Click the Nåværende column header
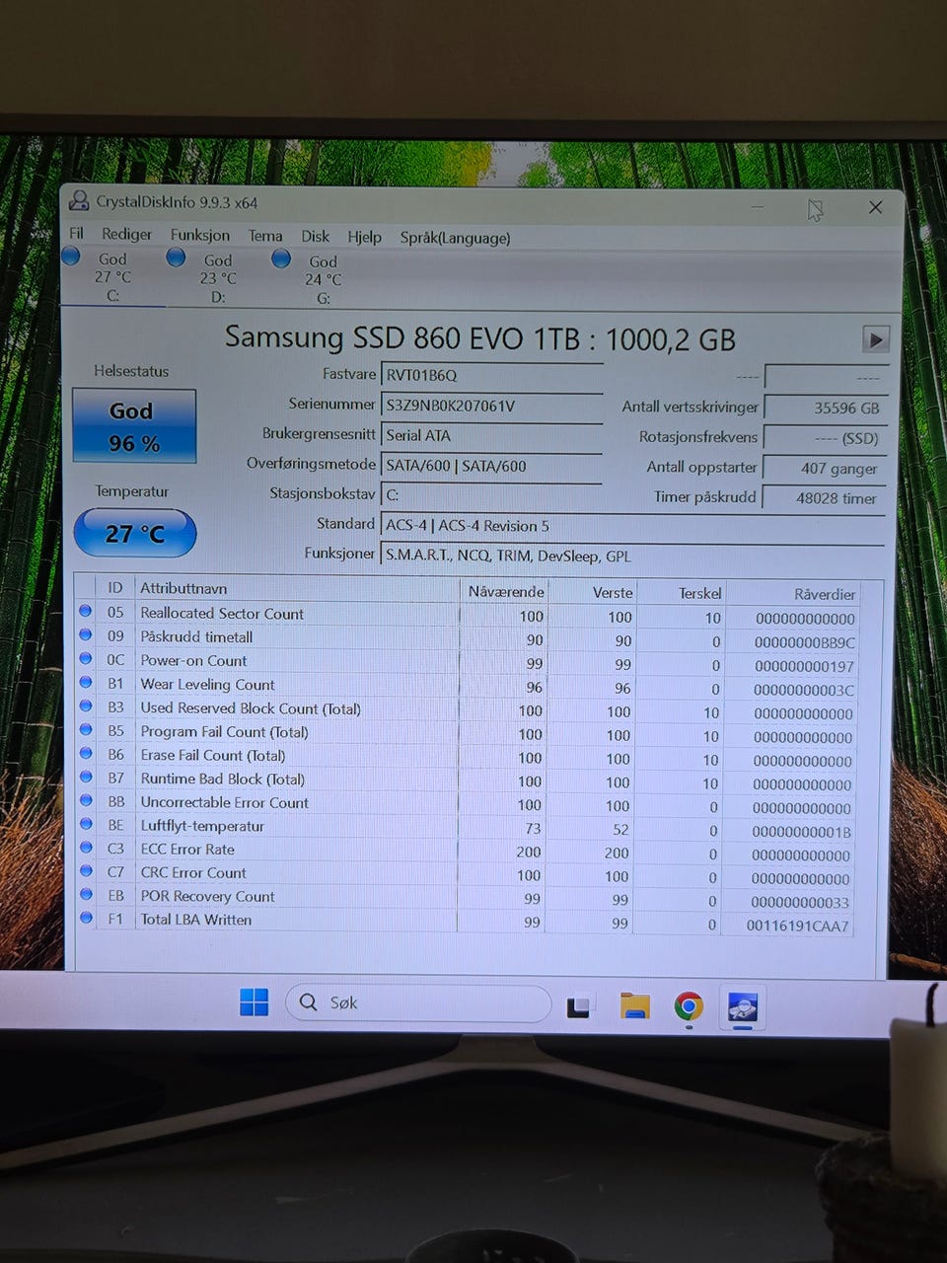Image resolution: width=947 pixels, height=1263 pixels. point(506,591)
